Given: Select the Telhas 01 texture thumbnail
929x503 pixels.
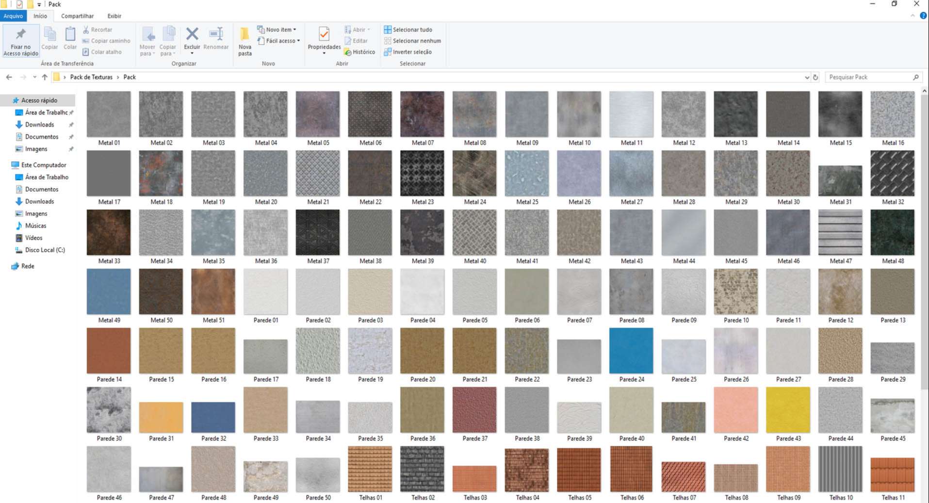Looking at the screenshot, I should pos(370,469).
